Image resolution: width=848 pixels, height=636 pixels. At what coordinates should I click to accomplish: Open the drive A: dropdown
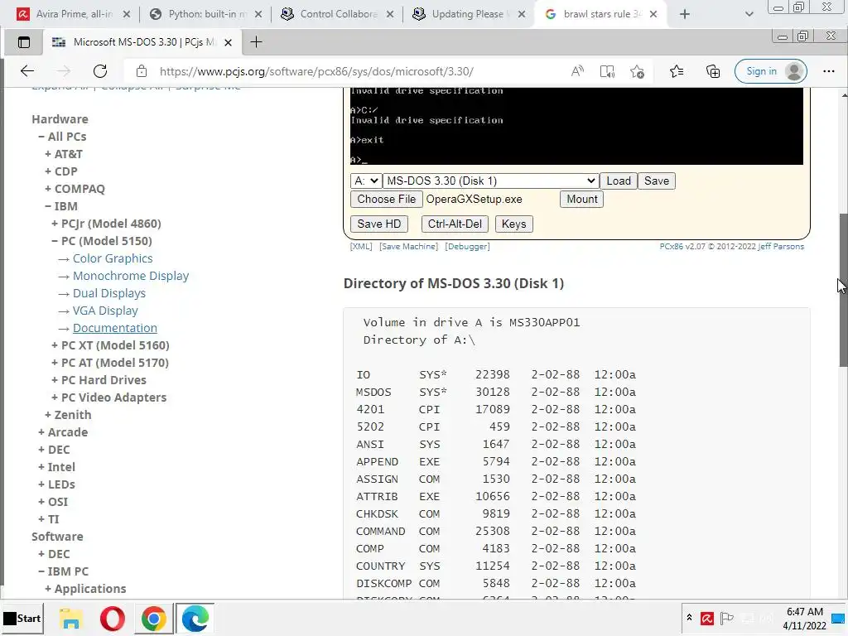point(365,181)
